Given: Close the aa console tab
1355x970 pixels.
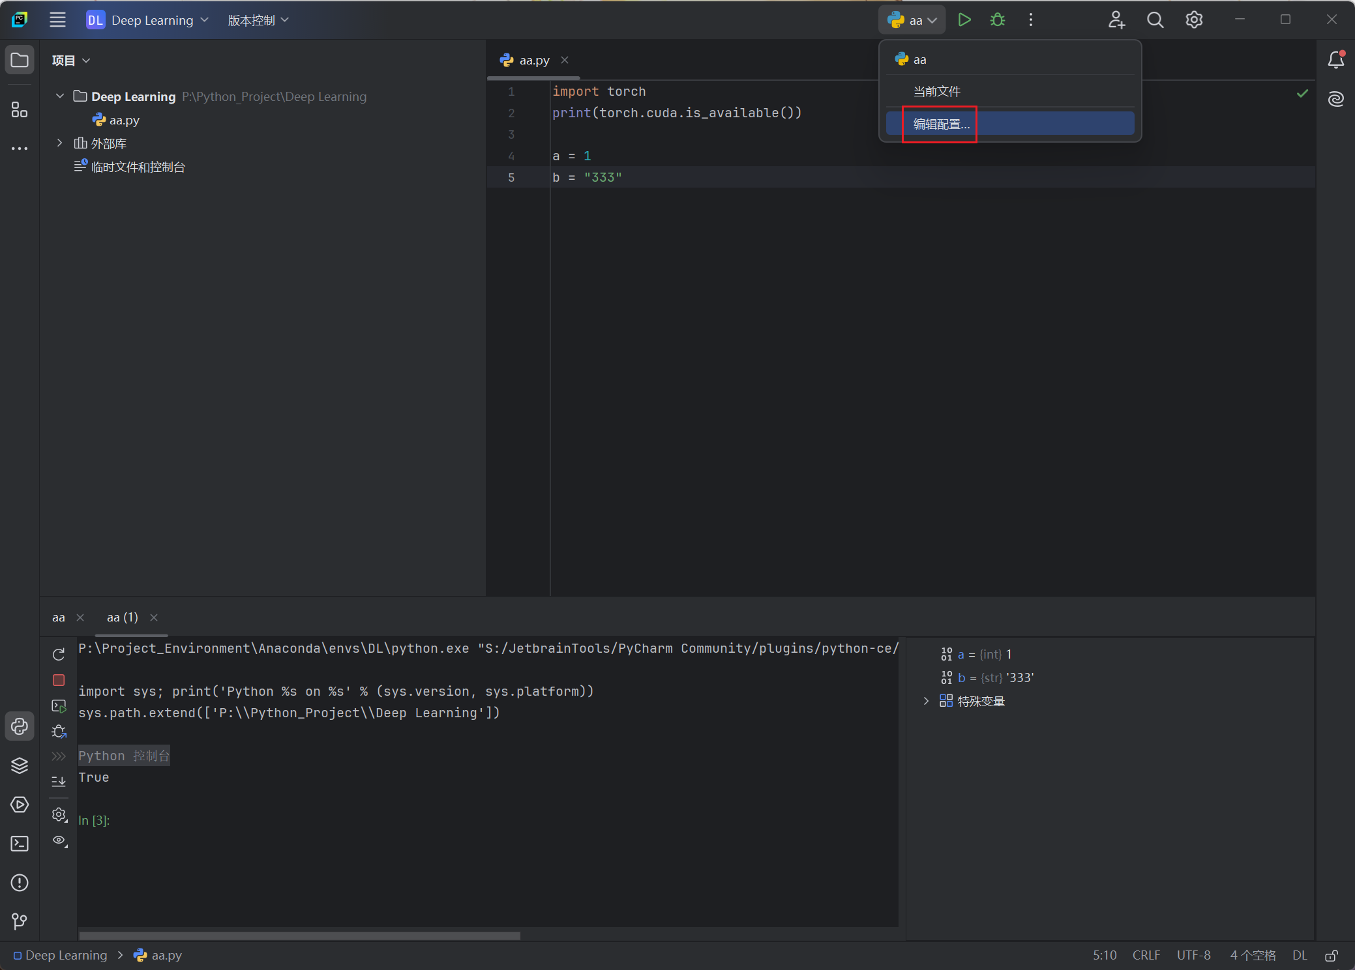Looking at the screenshot, I should 80,617.
